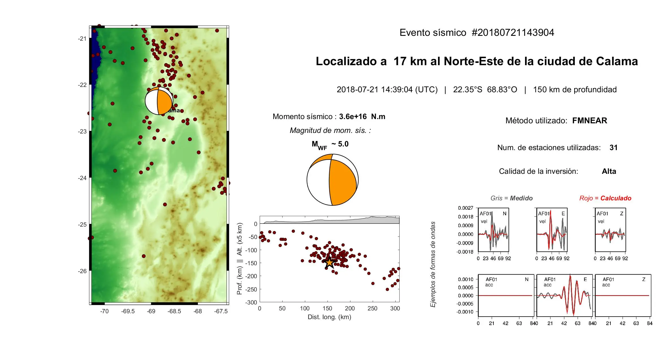The image size is (672, 342).
Task: Click the AF01 E acceleration waveform plot
Action: pos(564,295)
